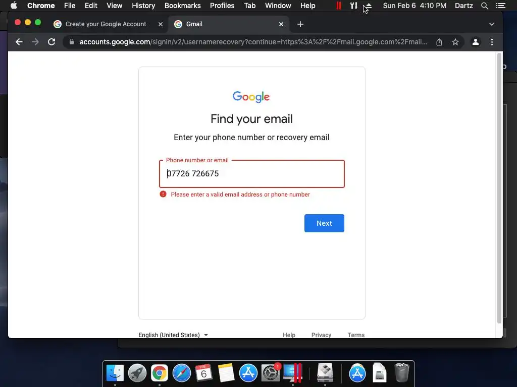Click the address bar URL

tap(253, 42)
